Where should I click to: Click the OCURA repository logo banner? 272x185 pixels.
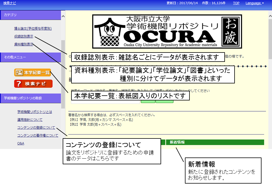pyautogui.click(x=167, y=31)
